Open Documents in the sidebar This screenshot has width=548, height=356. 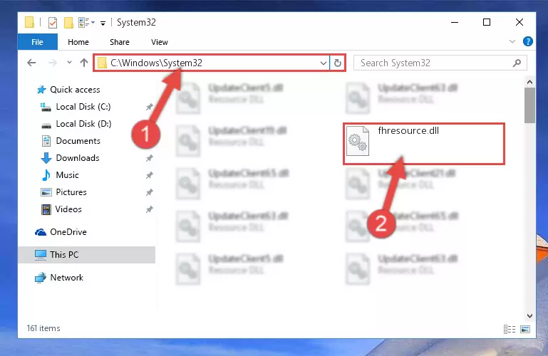(78, 141)
